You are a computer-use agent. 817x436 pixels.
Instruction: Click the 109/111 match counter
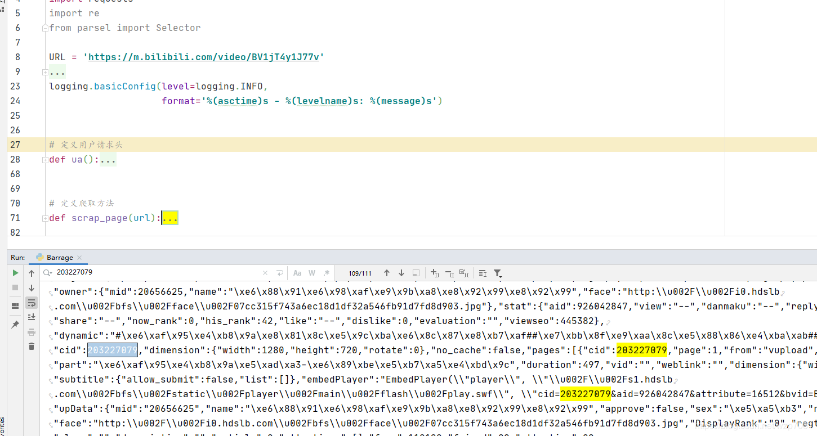pyautogui.click(x=360, y=273)
